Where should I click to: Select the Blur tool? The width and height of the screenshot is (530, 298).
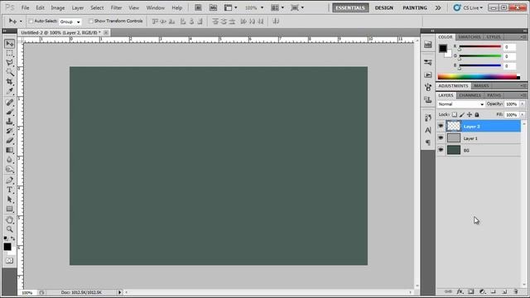click(x=9, y=160)
